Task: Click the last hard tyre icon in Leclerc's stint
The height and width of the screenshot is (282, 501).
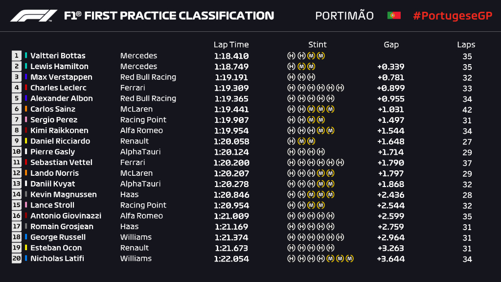Action: [x=341, y=88]
